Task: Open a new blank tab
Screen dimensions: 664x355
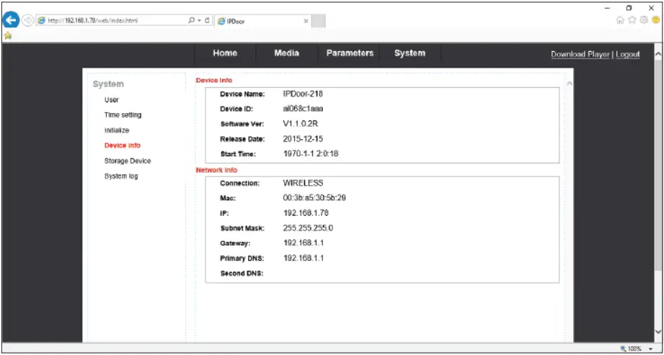Action: coord(319,21)
